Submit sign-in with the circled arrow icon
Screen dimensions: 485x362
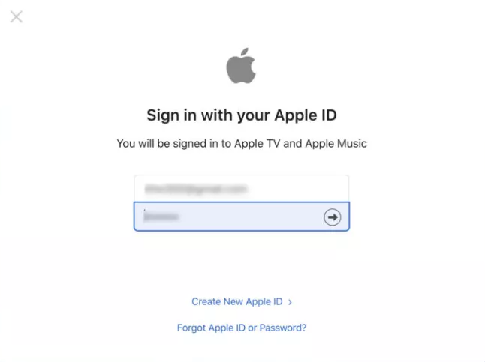coord(332,217)
